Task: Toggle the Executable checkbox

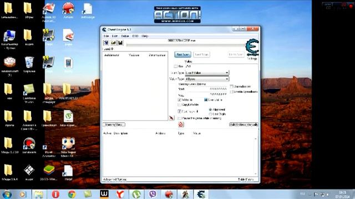Action: 206,99
